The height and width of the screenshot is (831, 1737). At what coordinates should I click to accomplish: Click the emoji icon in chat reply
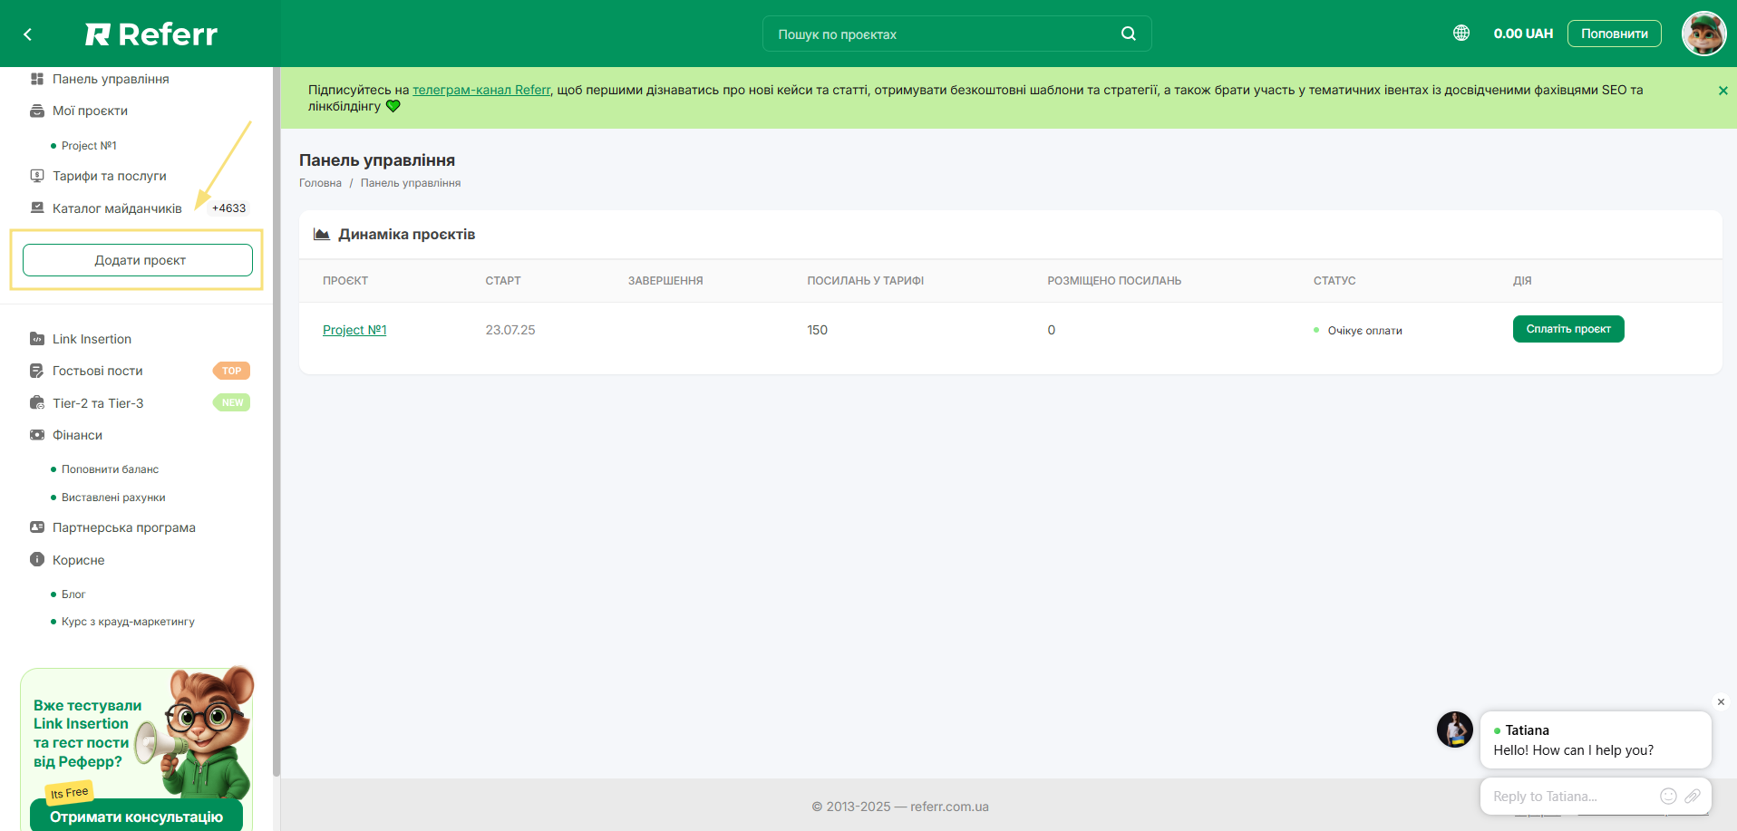(1667, 796)
